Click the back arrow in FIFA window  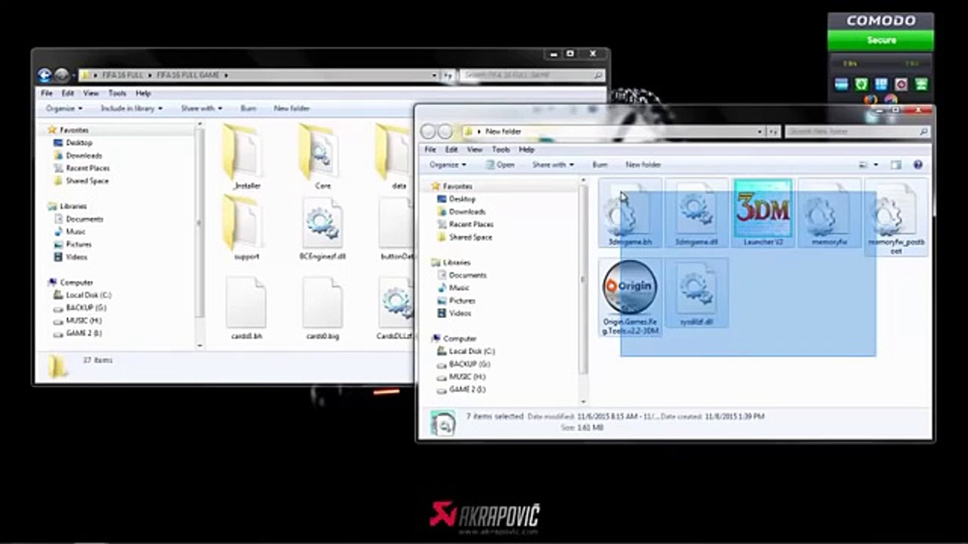[x=44, y=75]
